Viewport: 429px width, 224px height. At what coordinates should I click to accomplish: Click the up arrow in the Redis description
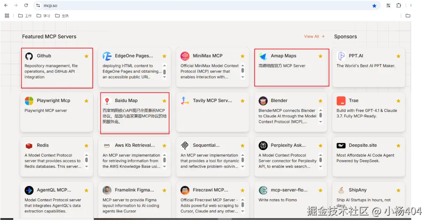pos(86,155)
